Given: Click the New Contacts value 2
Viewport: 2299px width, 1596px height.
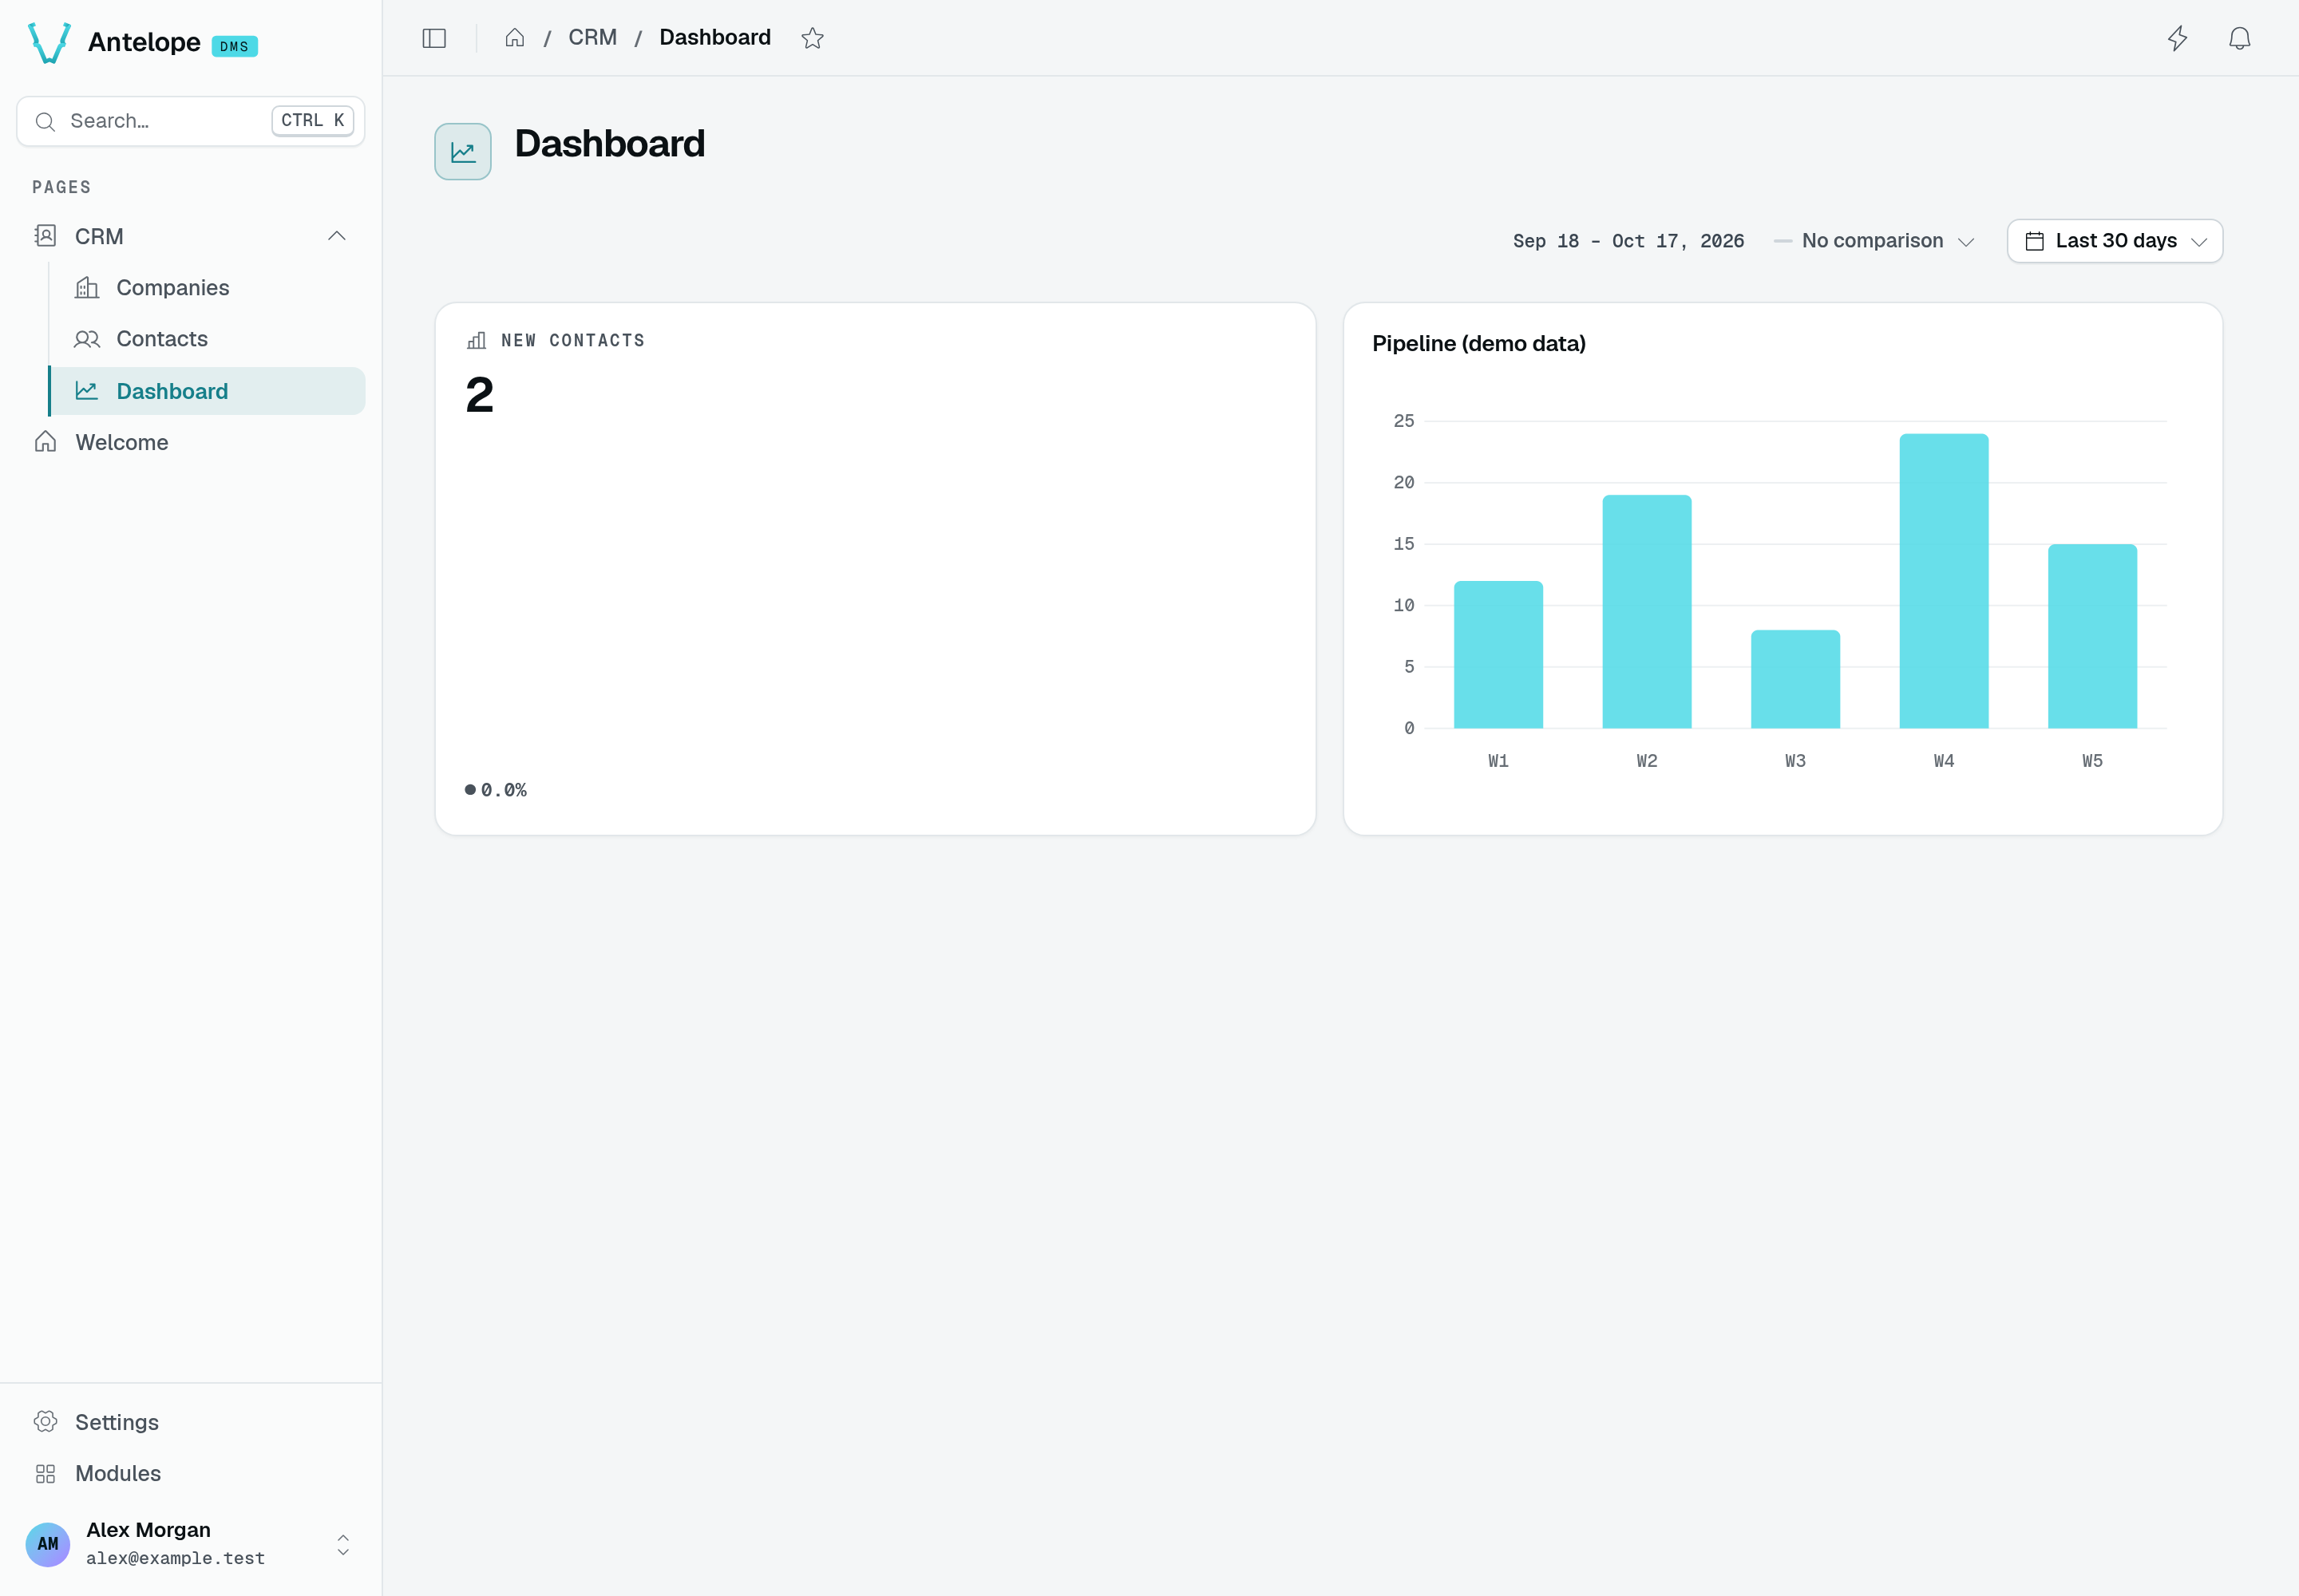Looking at the screenshot, I should point(479,395).
